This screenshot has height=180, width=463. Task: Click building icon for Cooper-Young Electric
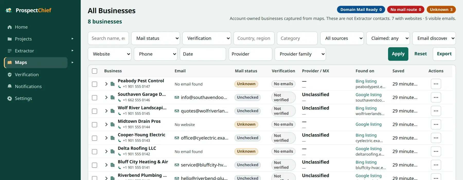112,138
